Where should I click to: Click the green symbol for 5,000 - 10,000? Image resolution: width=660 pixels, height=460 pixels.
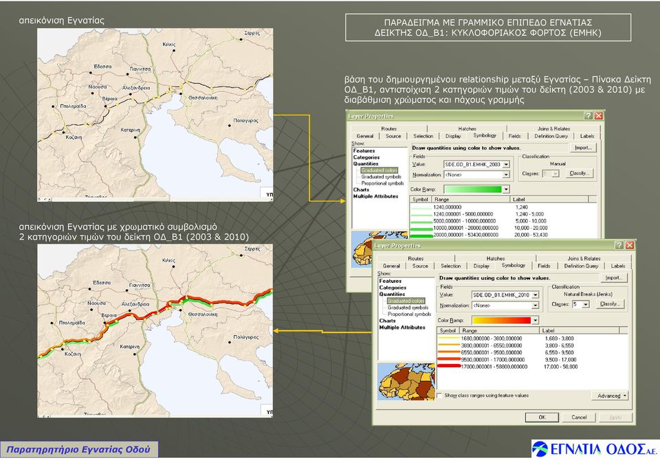click(x=421, y=221)
